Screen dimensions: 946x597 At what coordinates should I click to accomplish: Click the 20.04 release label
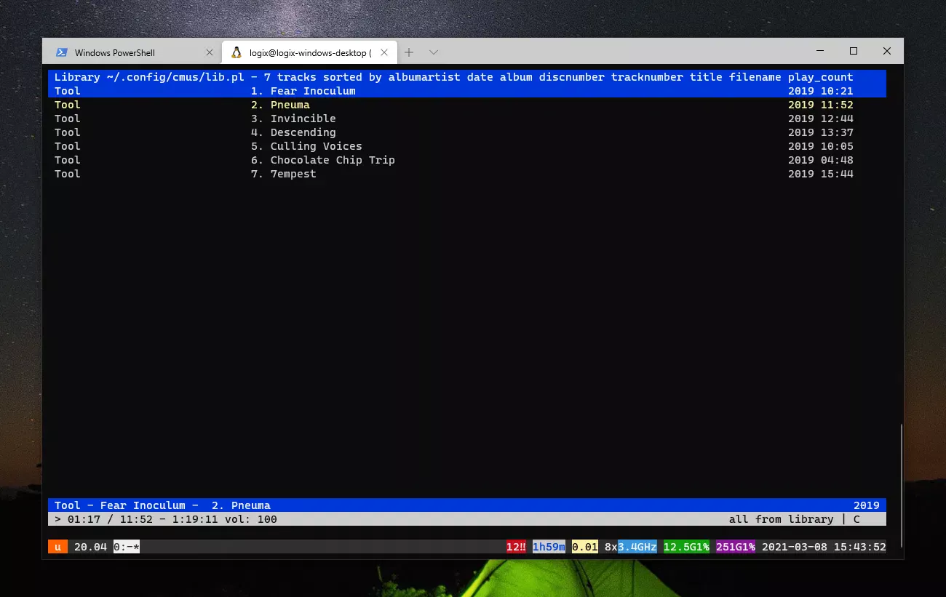click(90, 547)
